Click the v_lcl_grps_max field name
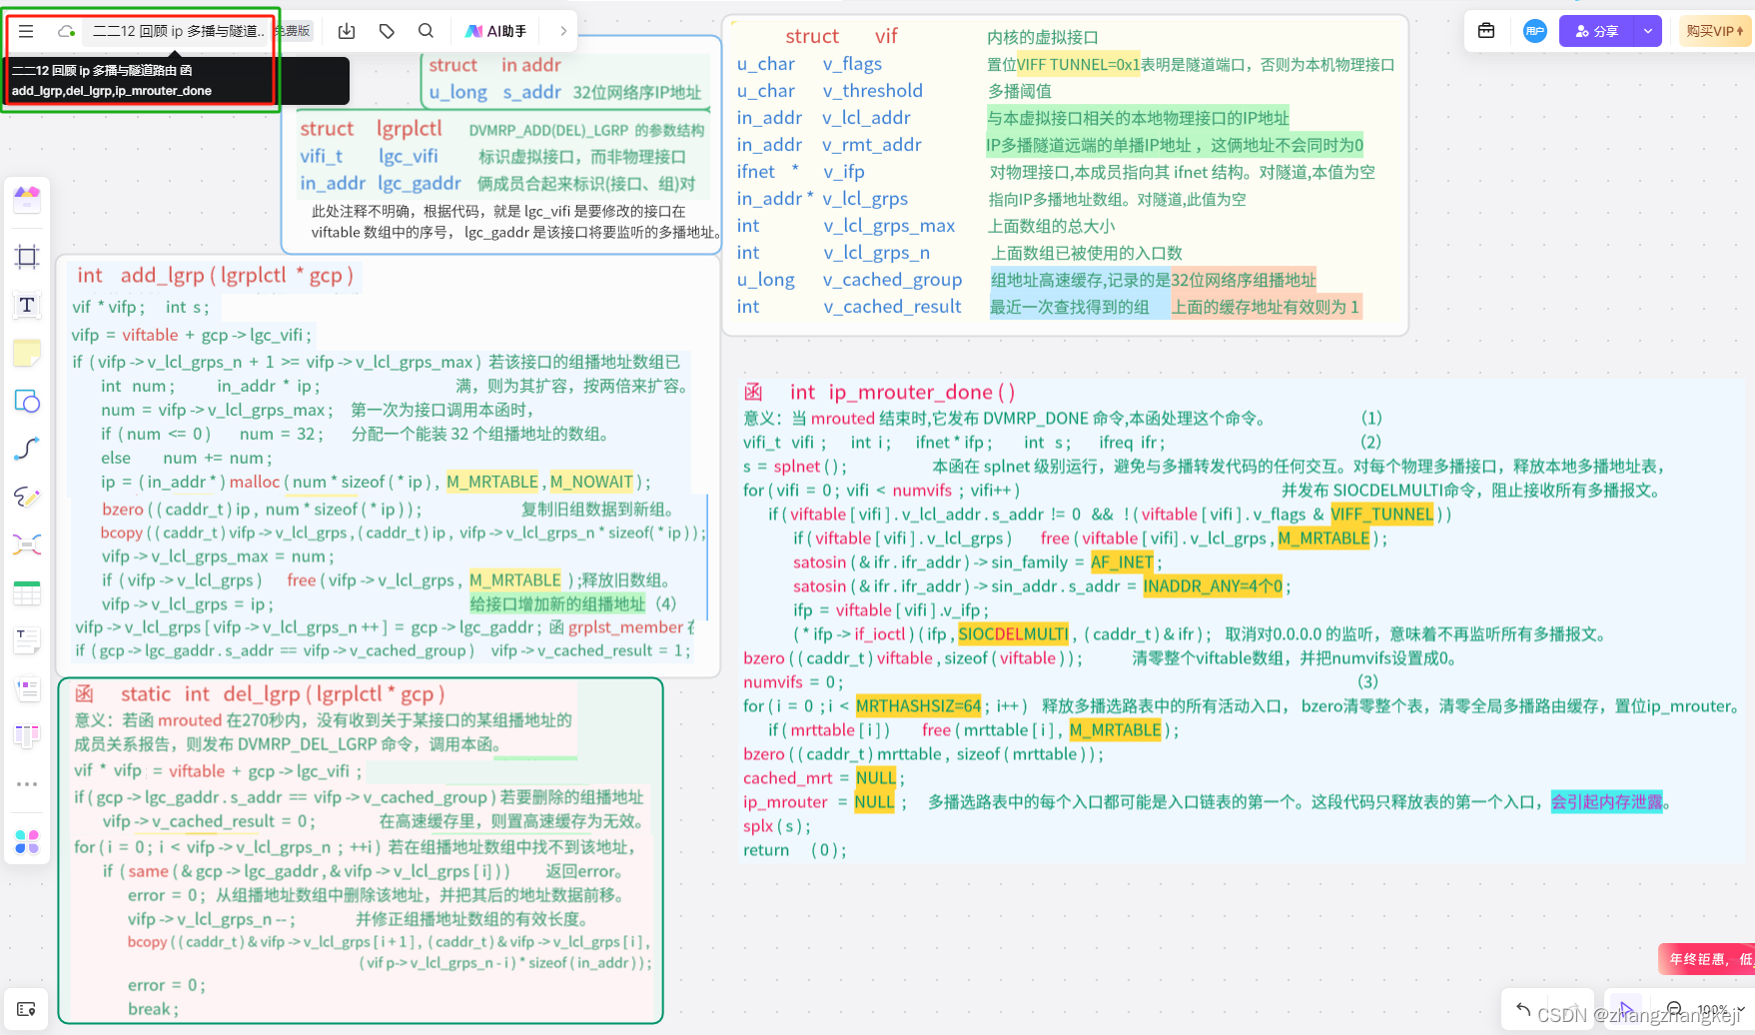Screen dimensions: 1755x1035 (889, 226)
